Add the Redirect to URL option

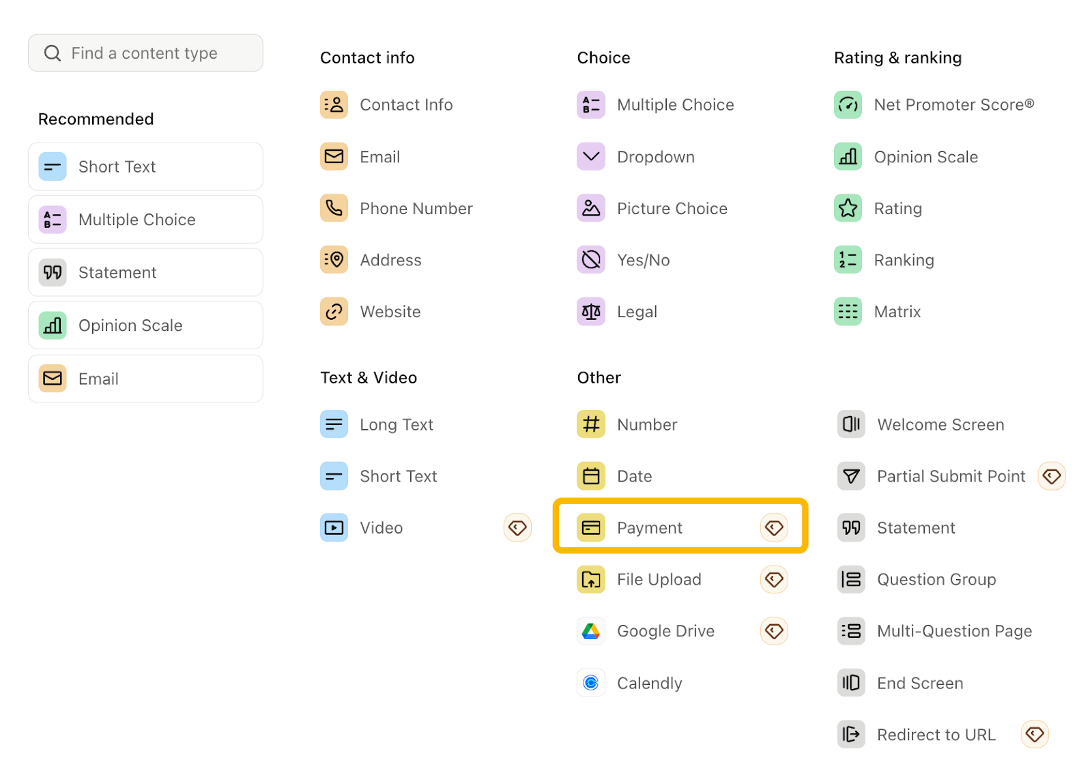pos(936,735)
